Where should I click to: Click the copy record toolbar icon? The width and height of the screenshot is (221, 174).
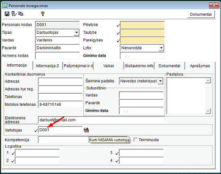[21, 14]
